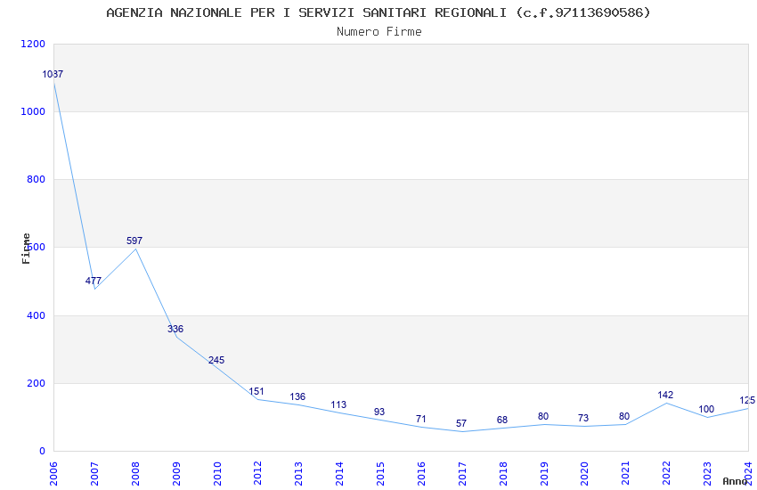The image size is (757, 490).
Task: Click the data label 151
Action: [256, 391]
